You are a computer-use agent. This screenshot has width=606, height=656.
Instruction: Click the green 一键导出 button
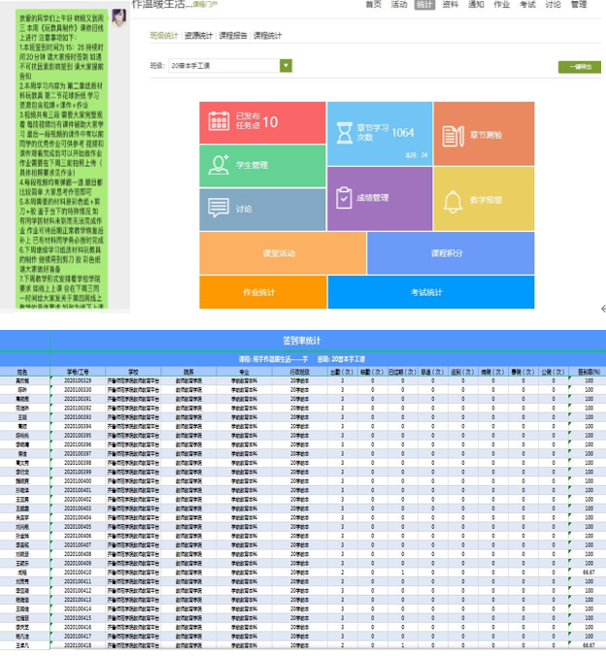click(579, 67)
